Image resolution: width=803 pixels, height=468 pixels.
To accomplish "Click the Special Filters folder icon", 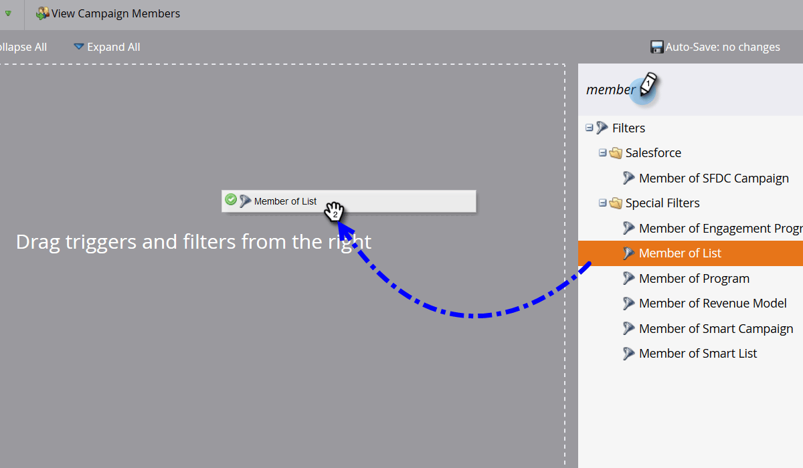I will (x=616, y=203).
